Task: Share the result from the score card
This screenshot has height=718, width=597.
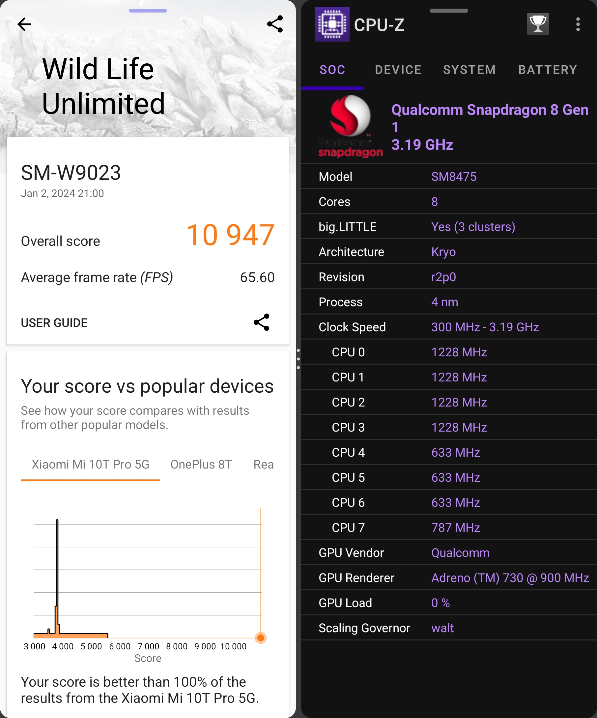Action: [262, 322]
